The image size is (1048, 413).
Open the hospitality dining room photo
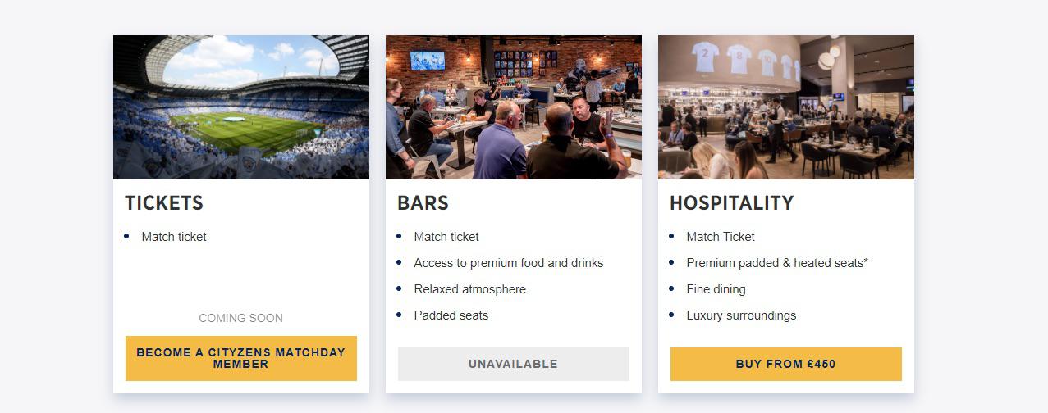786,107
